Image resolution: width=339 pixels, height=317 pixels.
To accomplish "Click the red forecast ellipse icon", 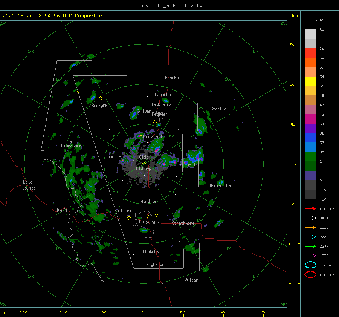I will [310, 274].
